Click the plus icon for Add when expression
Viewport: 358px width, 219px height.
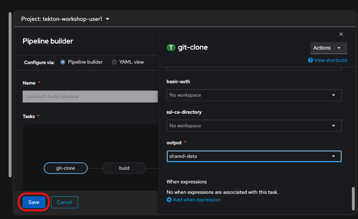(169, 200)
